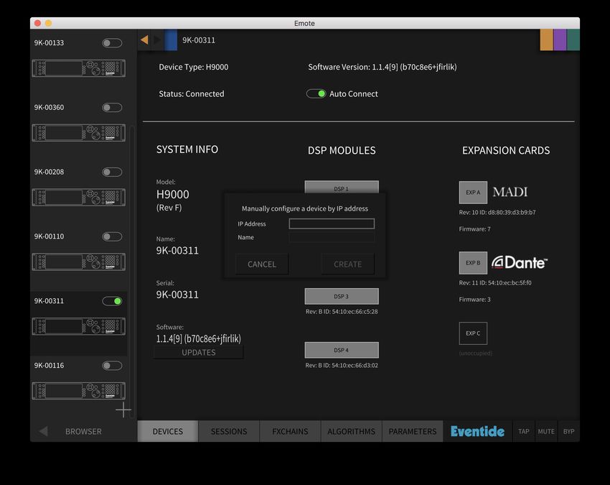Screen dimensions: 610x485
Task: Click the BYP bypass button
Action: tap(569, 431)
